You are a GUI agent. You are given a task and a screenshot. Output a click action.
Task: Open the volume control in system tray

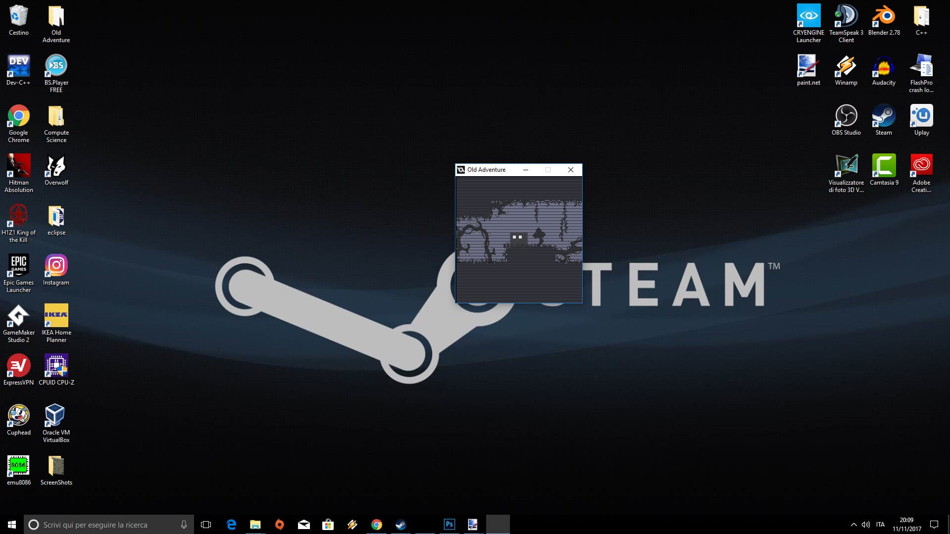(x=865, y=524)
